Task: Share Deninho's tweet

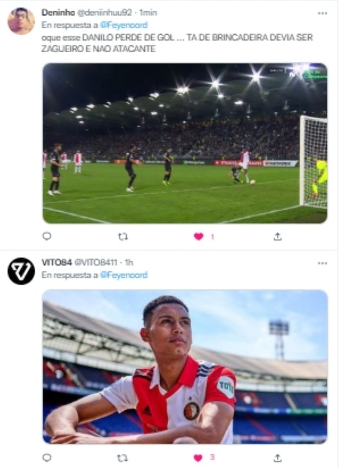Action: 277,236
